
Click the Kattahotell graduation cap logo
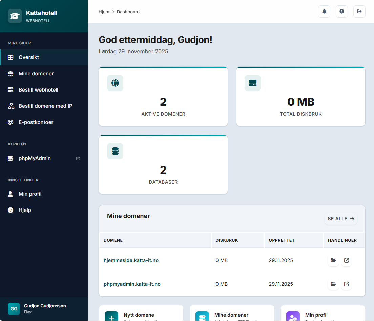pyautogui.click(x=15, y=16)
